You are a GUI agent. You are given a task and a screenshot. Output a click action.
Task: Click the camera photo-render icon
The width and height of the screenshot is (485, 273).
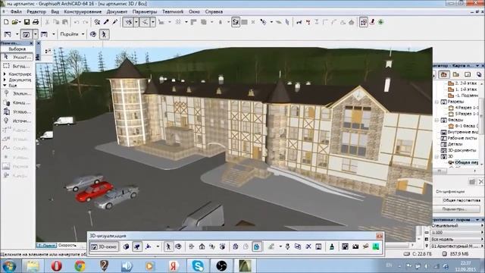point(355,246)
